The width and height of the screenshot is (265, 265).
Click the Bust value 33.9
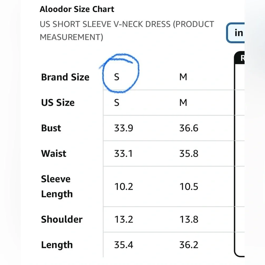point(123,128)
